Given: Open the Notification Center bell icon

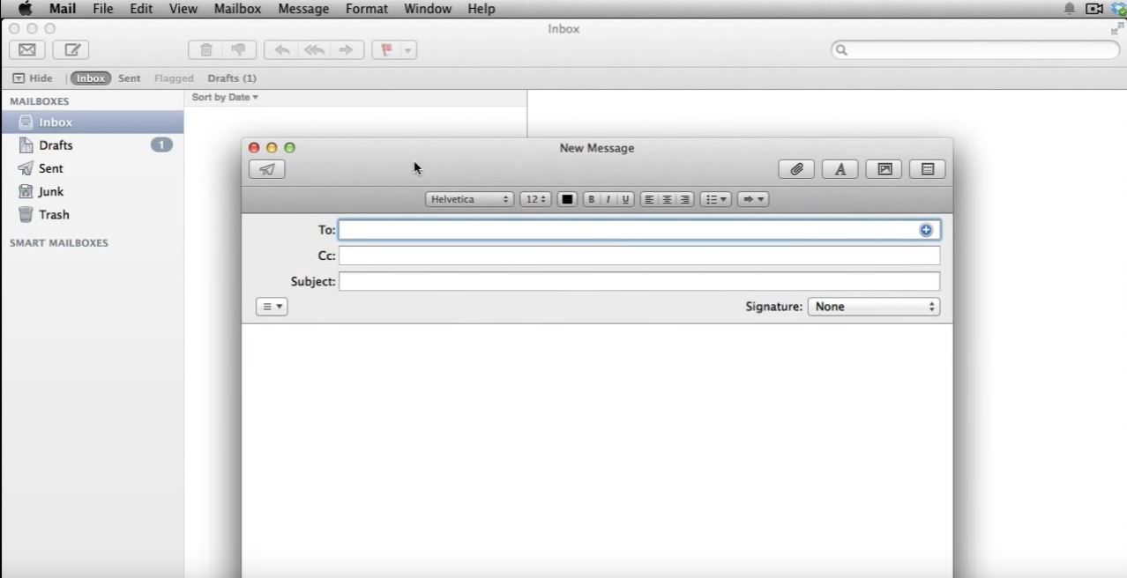Looking at the screenshot, I should (x=1070, y=9).
